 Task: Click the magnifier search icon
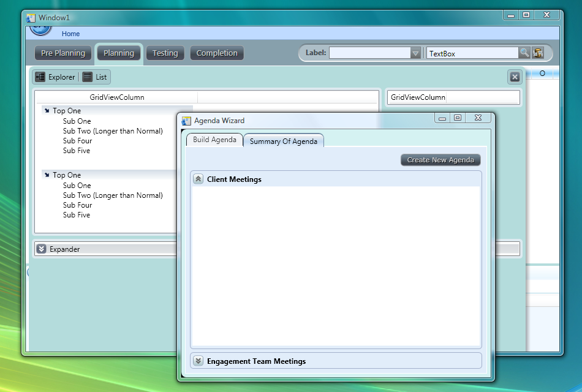point(524,53)
